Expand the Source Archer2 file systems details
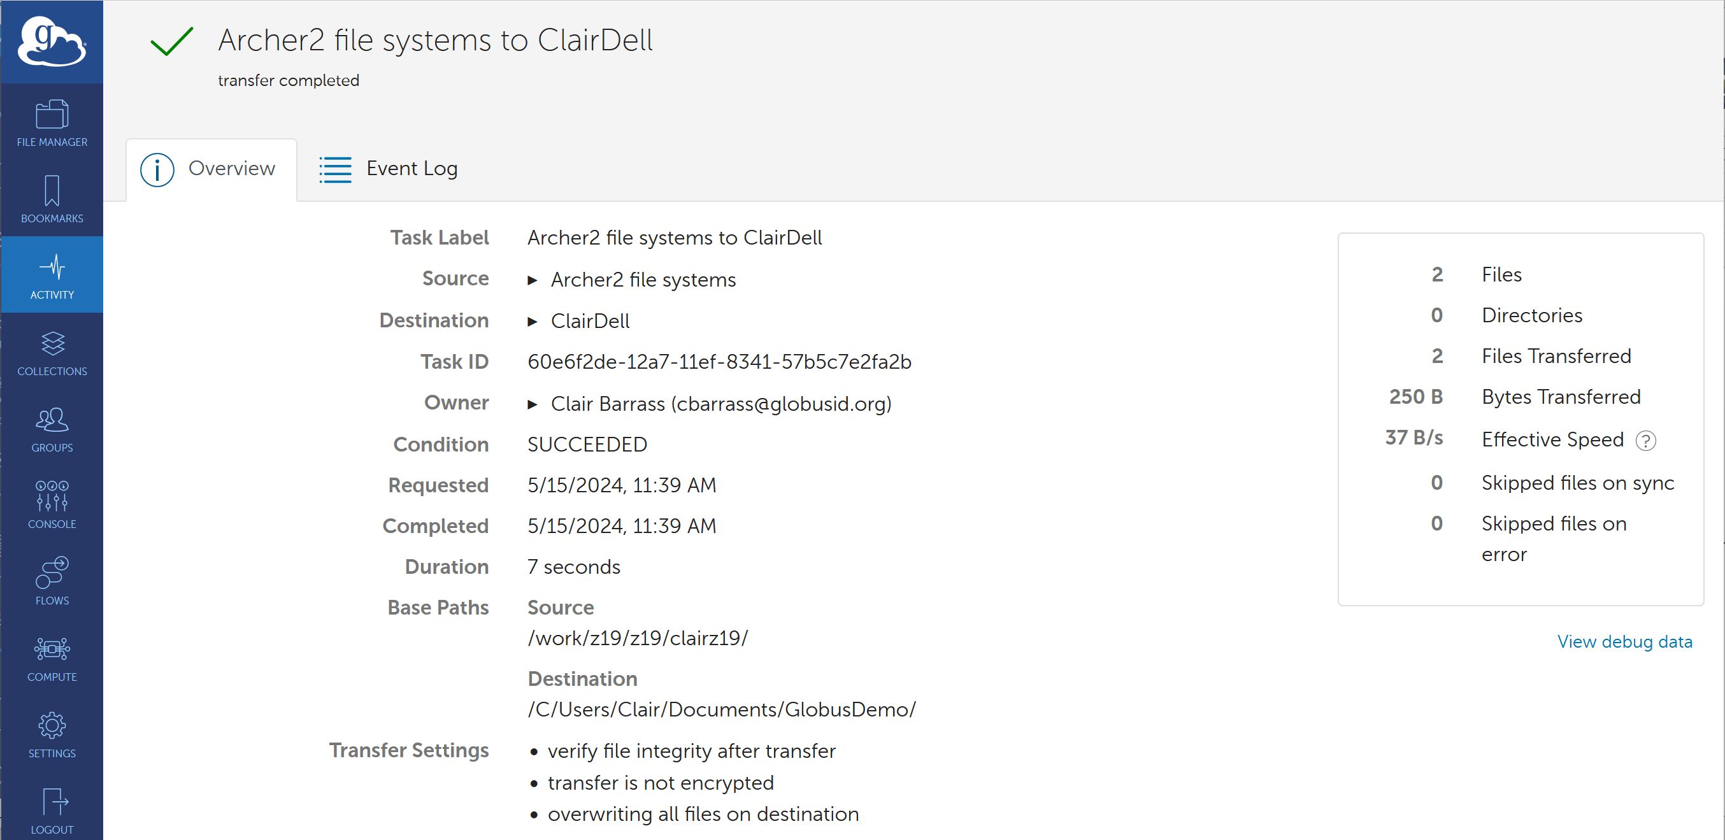 click(x=533, y=280)
